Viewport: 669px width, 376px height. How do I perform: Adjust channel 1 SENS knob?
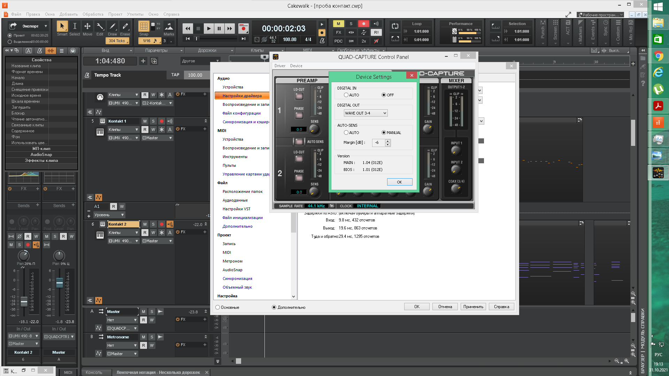pos(314,130)
